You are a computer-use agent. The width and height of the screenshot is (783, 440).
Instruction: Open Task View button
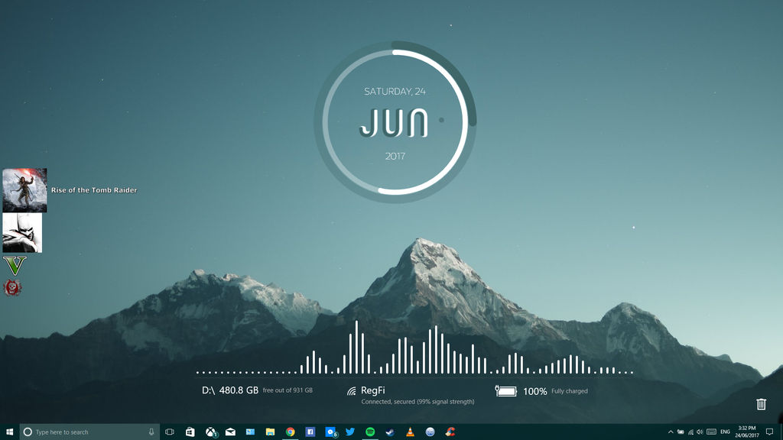pyautogui.click(x=170, y=432)
